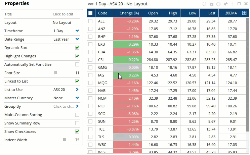
Task: Click the 'No Layout' Layout value
Action: (62, 22)
